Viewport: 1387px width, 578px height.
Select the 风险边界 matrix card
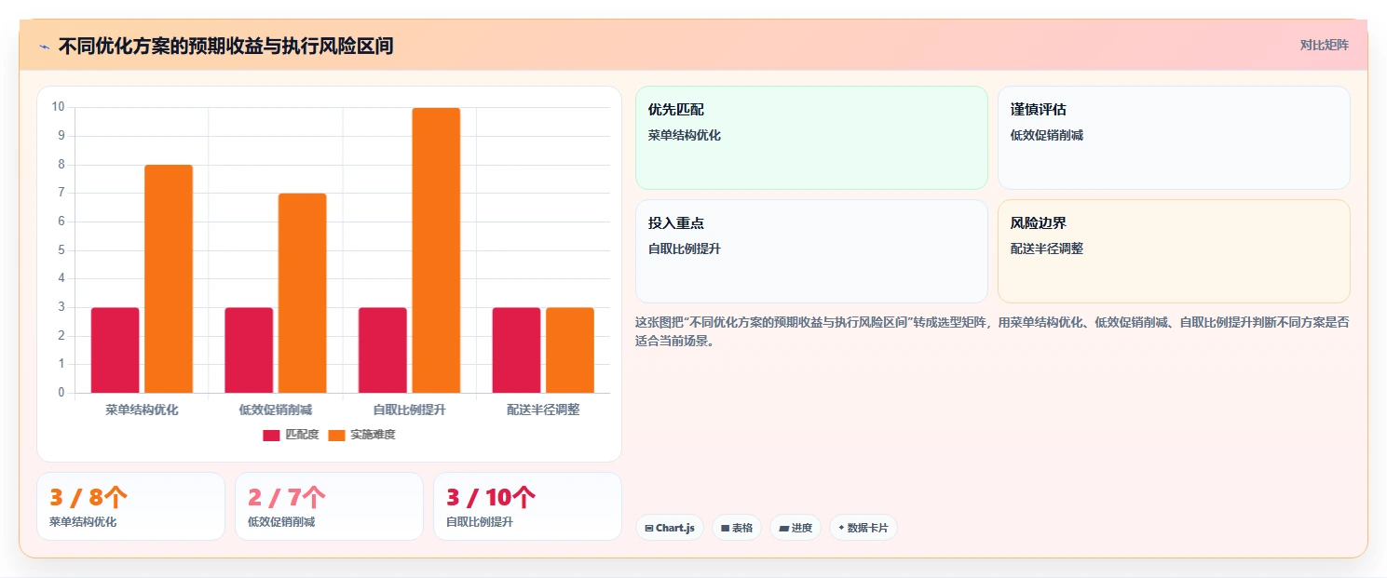click(x=1174, y=251)
